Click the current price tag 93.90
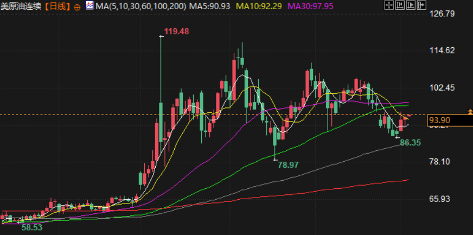473x235 pixels. [x=450, y=120]
